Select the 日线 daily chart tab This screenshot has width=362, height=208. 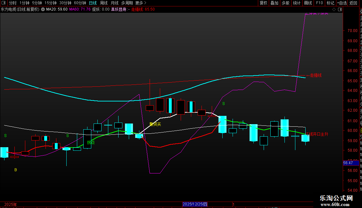click(x=93, y=3)
